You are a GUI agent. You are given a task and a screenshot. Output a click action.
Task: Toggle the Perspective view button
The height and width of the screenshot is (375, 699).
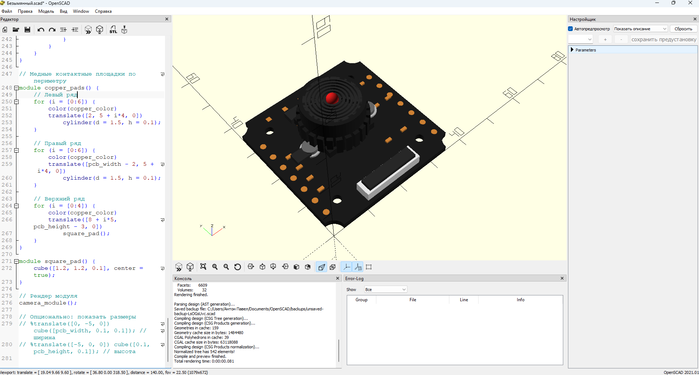point(322,267)
